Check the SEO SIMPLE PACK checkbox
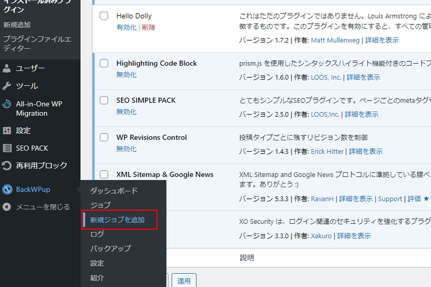Screen dimensions: 431x287 (104, 100)
